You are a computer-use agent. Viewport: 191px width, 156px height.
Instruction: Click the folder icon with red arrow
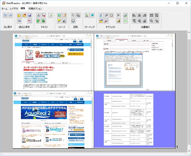[24, 15]
